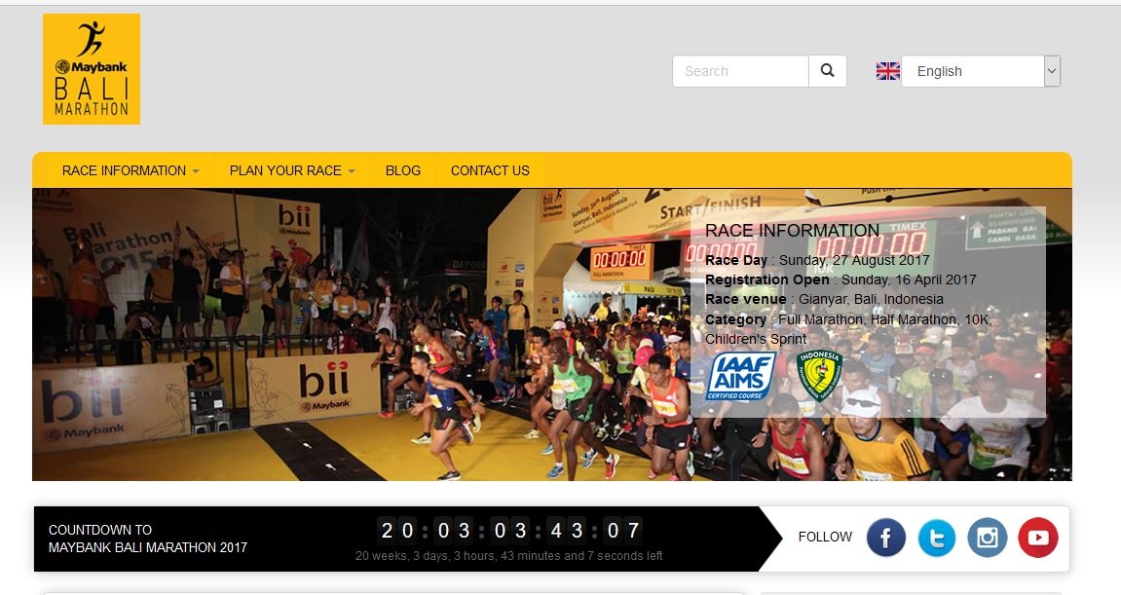This screenshot has width=1121, height=595.
Task: Expand the Plan Your Race menu
Action: point(291,171)
